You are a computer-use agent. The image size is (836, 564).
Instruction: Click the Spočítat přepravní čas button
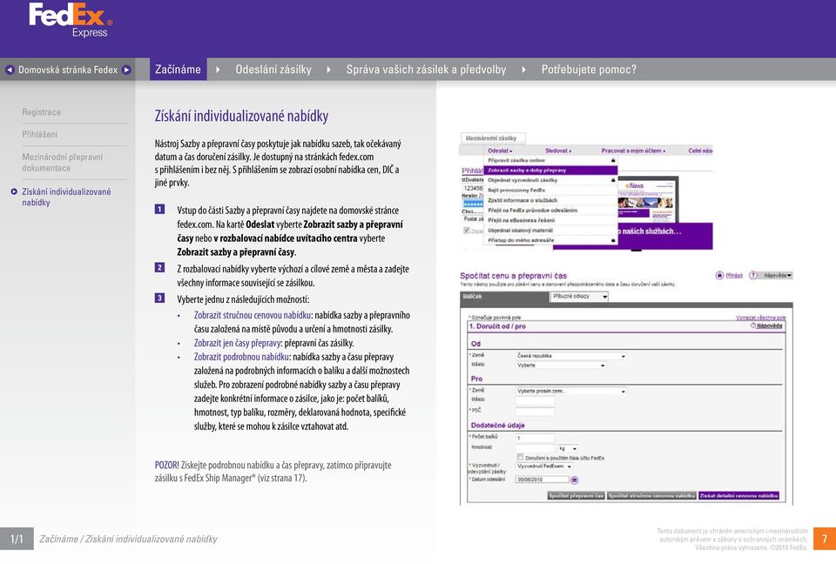coord(576,496)
